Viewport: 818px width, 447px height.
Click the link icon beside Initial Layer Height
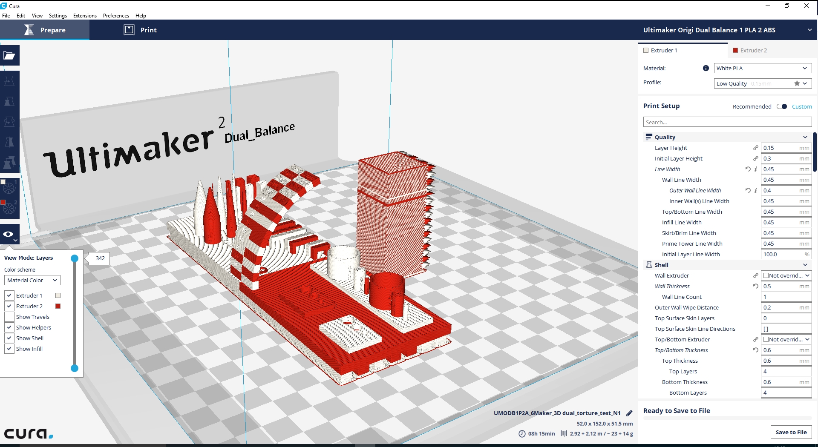coord(755,158)
